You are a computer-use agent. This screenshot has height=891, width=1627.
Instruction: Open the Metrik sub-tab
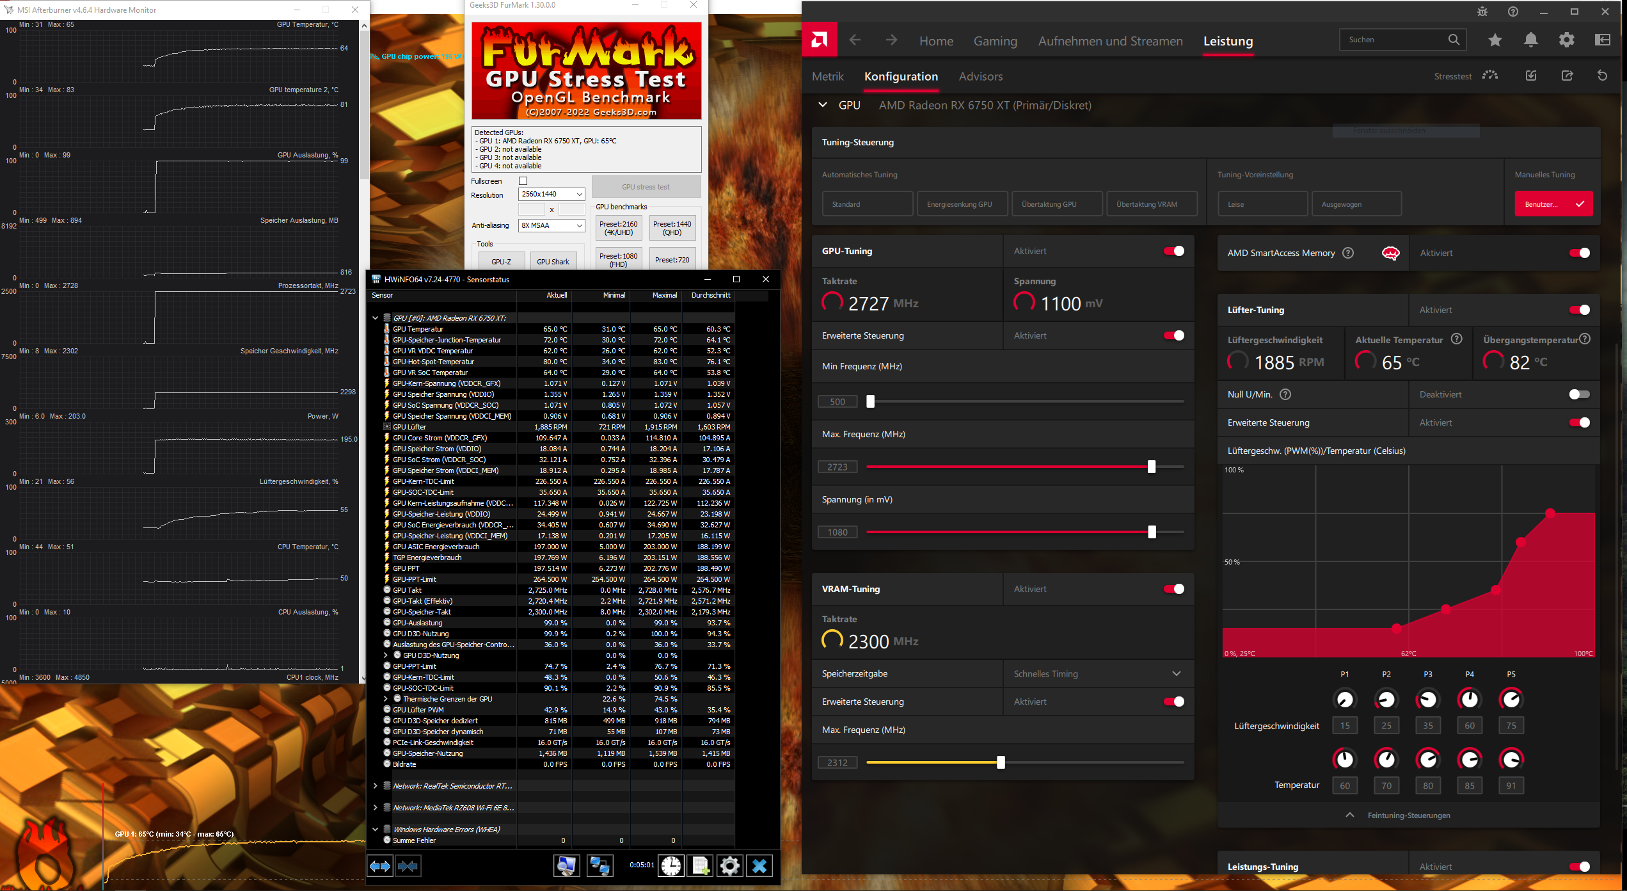[827, 76]
